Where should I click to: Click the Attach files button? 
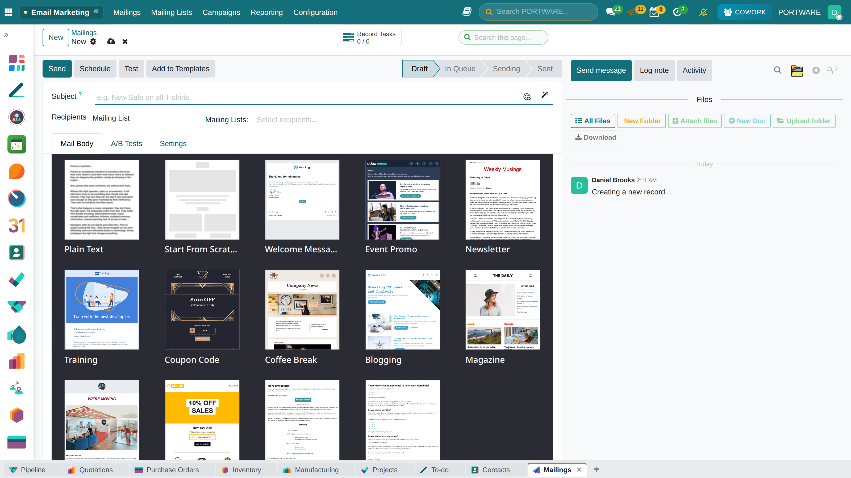(695, 121)
